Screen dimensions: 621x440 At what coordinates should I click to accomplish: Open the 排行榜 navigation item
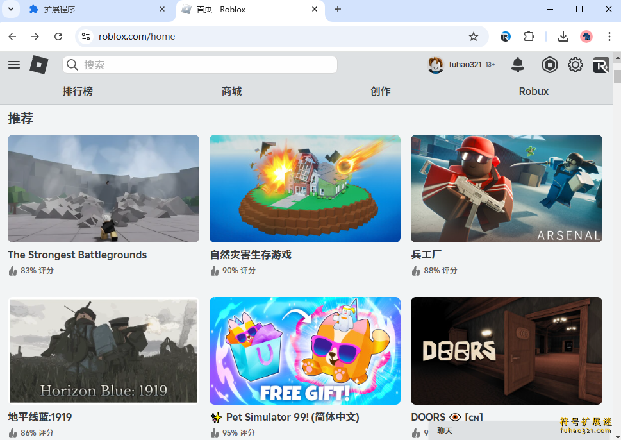coord(78,91)
